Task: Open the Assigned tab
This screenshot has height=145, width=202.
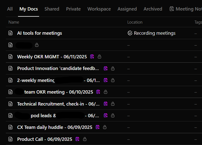Action: tap(127, 9)
